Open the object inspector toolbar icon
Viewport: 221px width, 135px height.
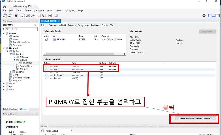(x=16, y=16)
